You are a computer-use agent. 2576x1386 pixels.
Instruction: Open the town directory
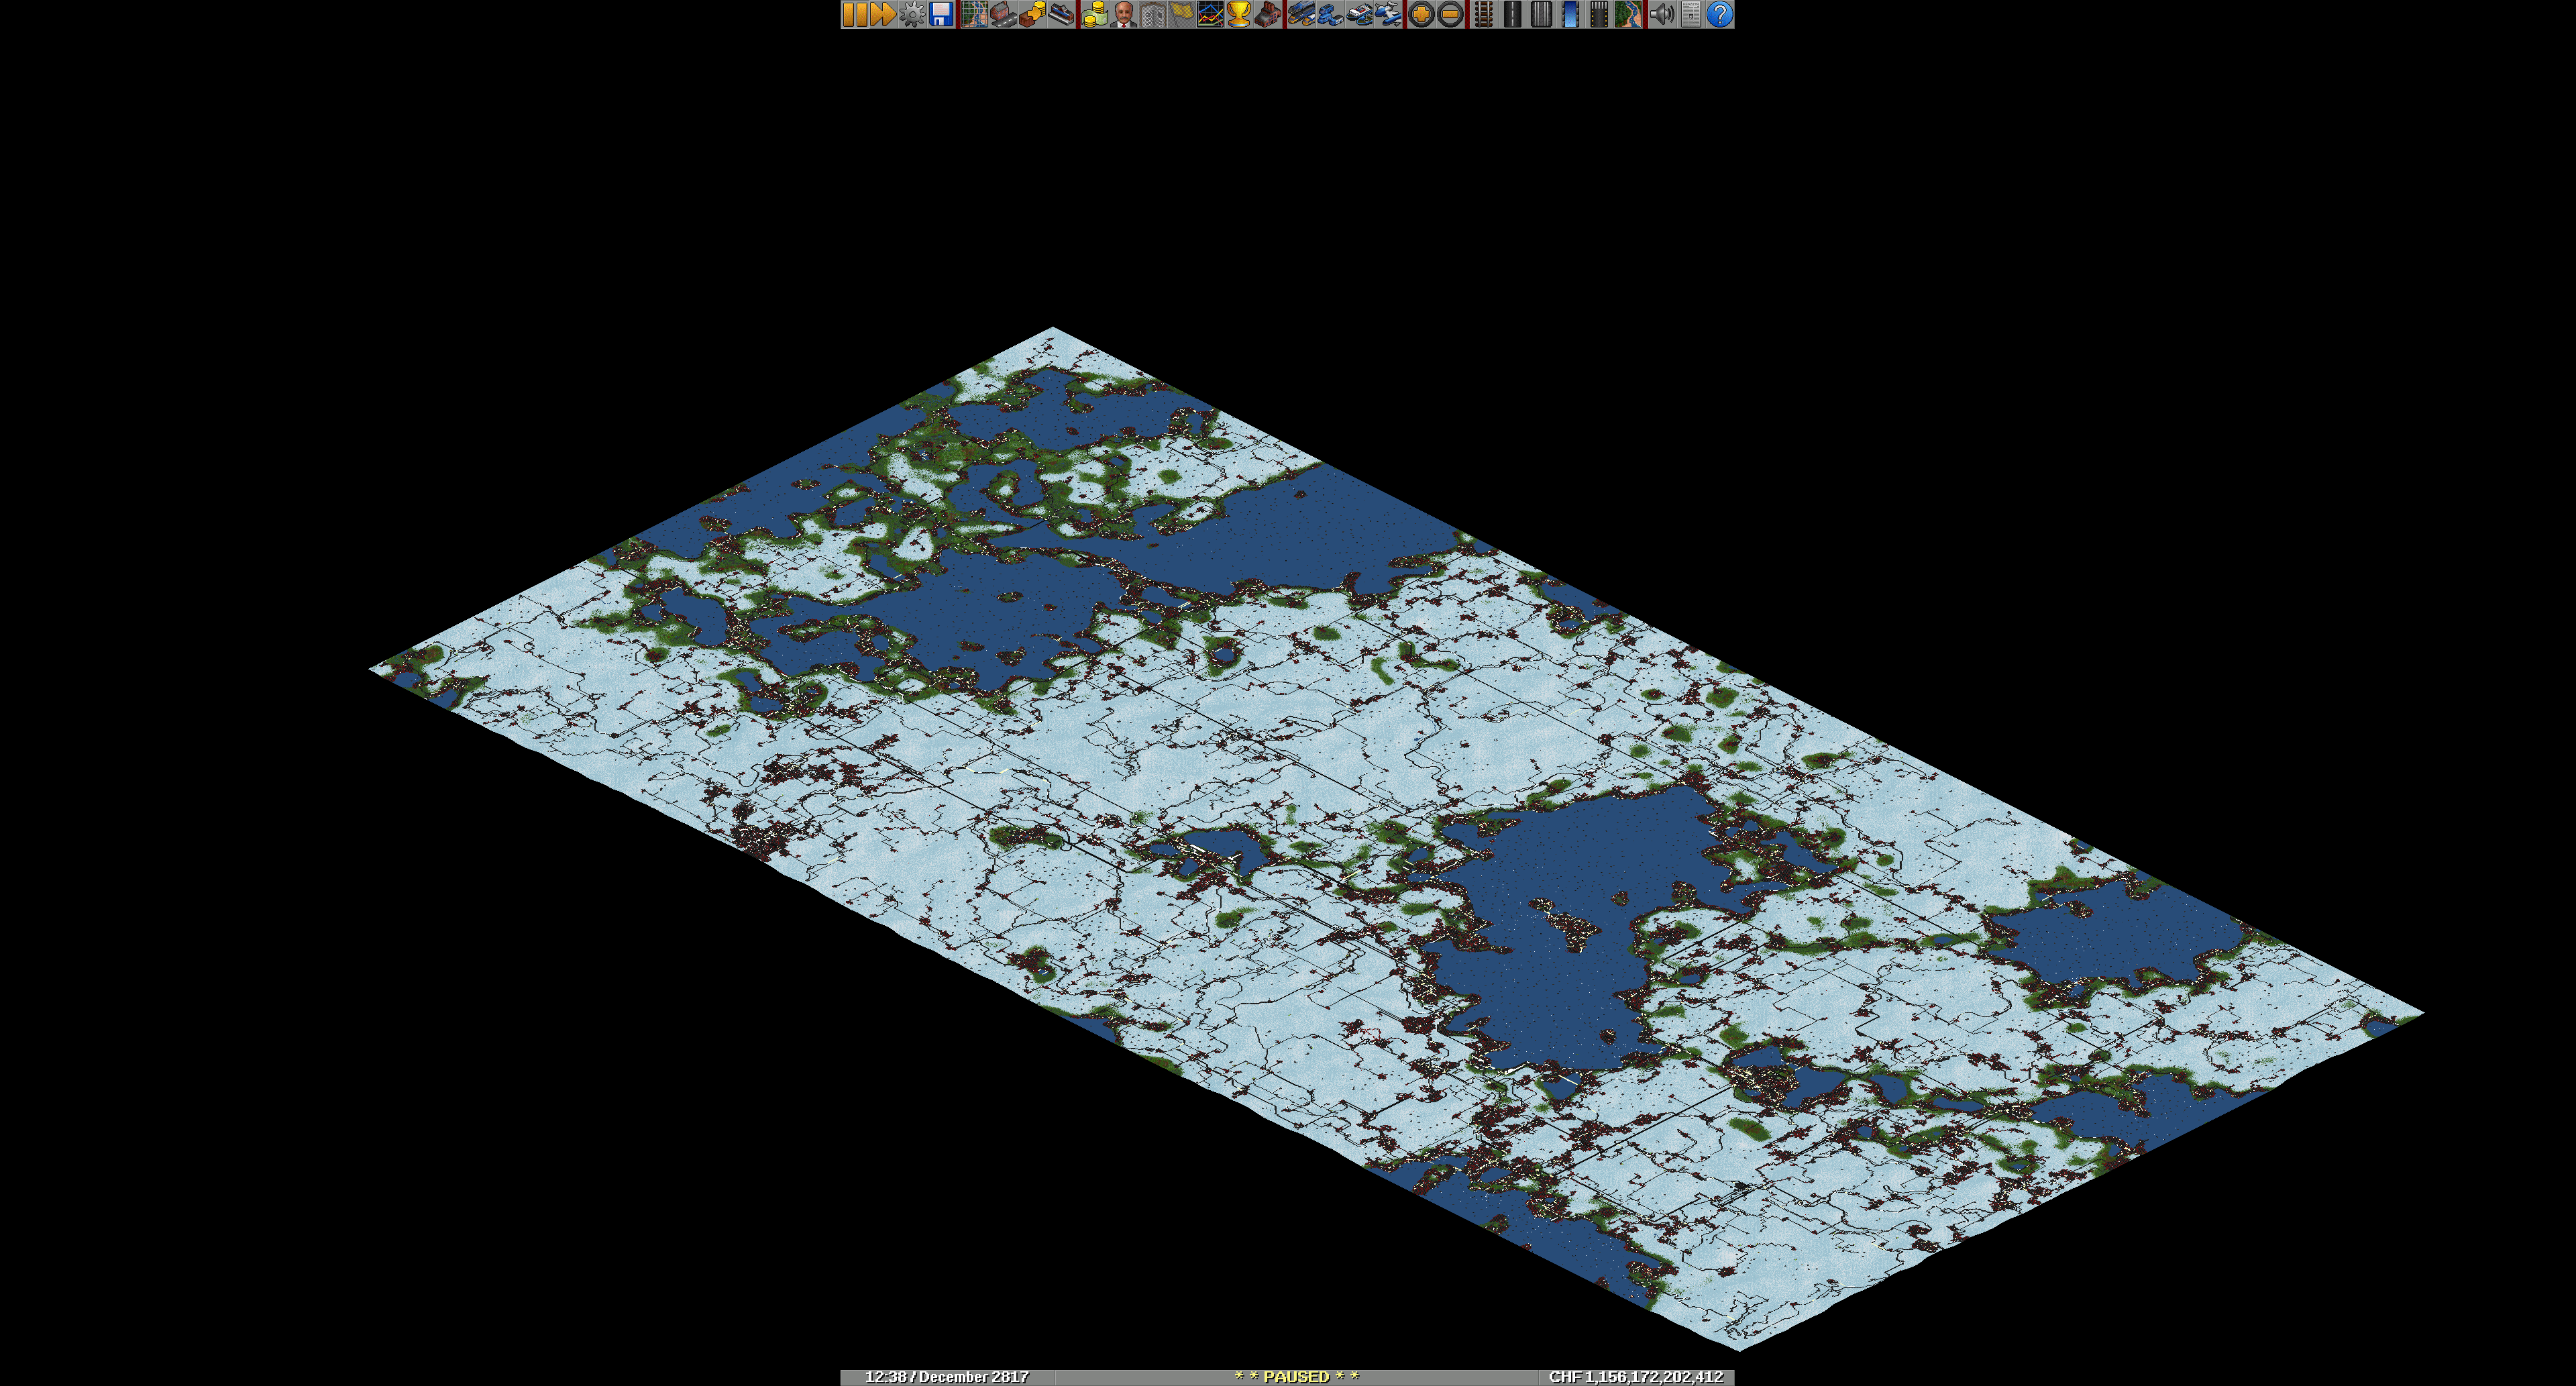click(1003, 14)
